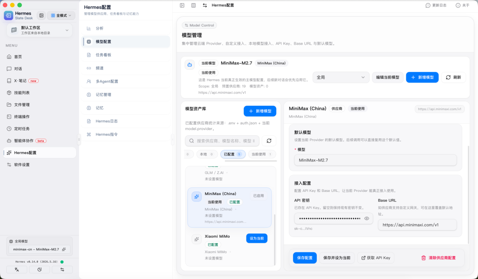
Task: Click the refresh icon beside provider search
Action: tap(269, 141)
